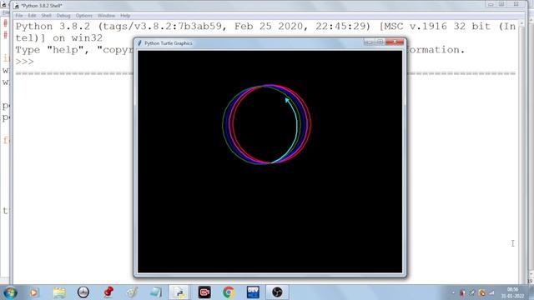Open File Explorer from the taskbar
Viewport: 534px width, 300px height.
point(59,292)
